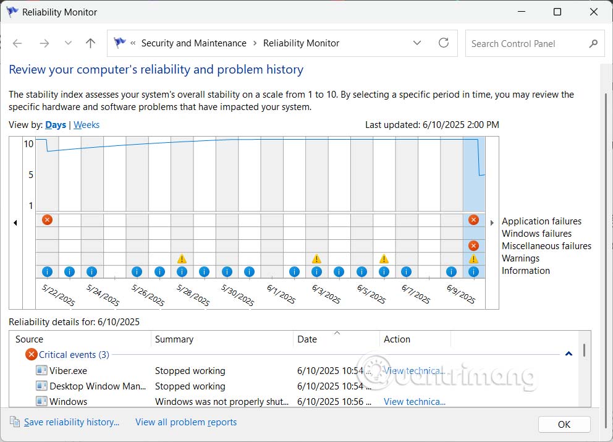Expand the address bar history dropdown
613x442 pixels.
(417, 43)
